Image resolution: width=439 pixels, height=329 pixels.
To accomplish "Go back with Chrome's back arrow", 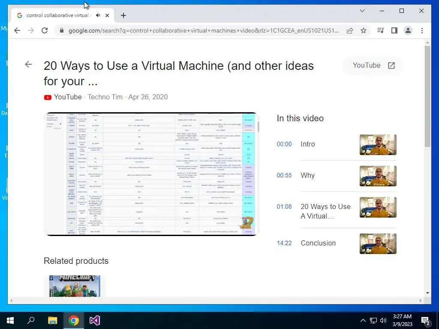I will [17, 30].
